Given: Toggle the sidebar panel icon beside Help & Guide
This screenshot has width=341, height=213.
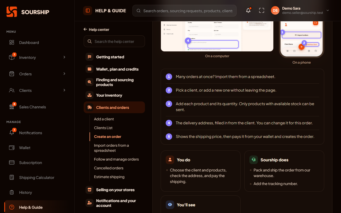Looking at the screenshot, I should (88, 11).
